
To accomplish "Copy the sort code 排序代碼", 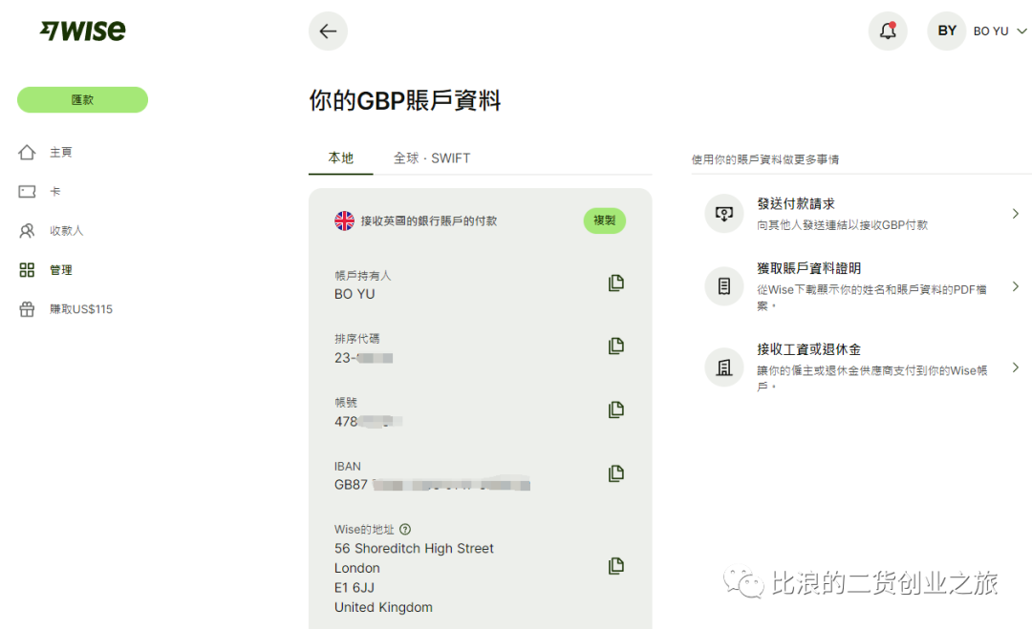I will coord(616,346).
